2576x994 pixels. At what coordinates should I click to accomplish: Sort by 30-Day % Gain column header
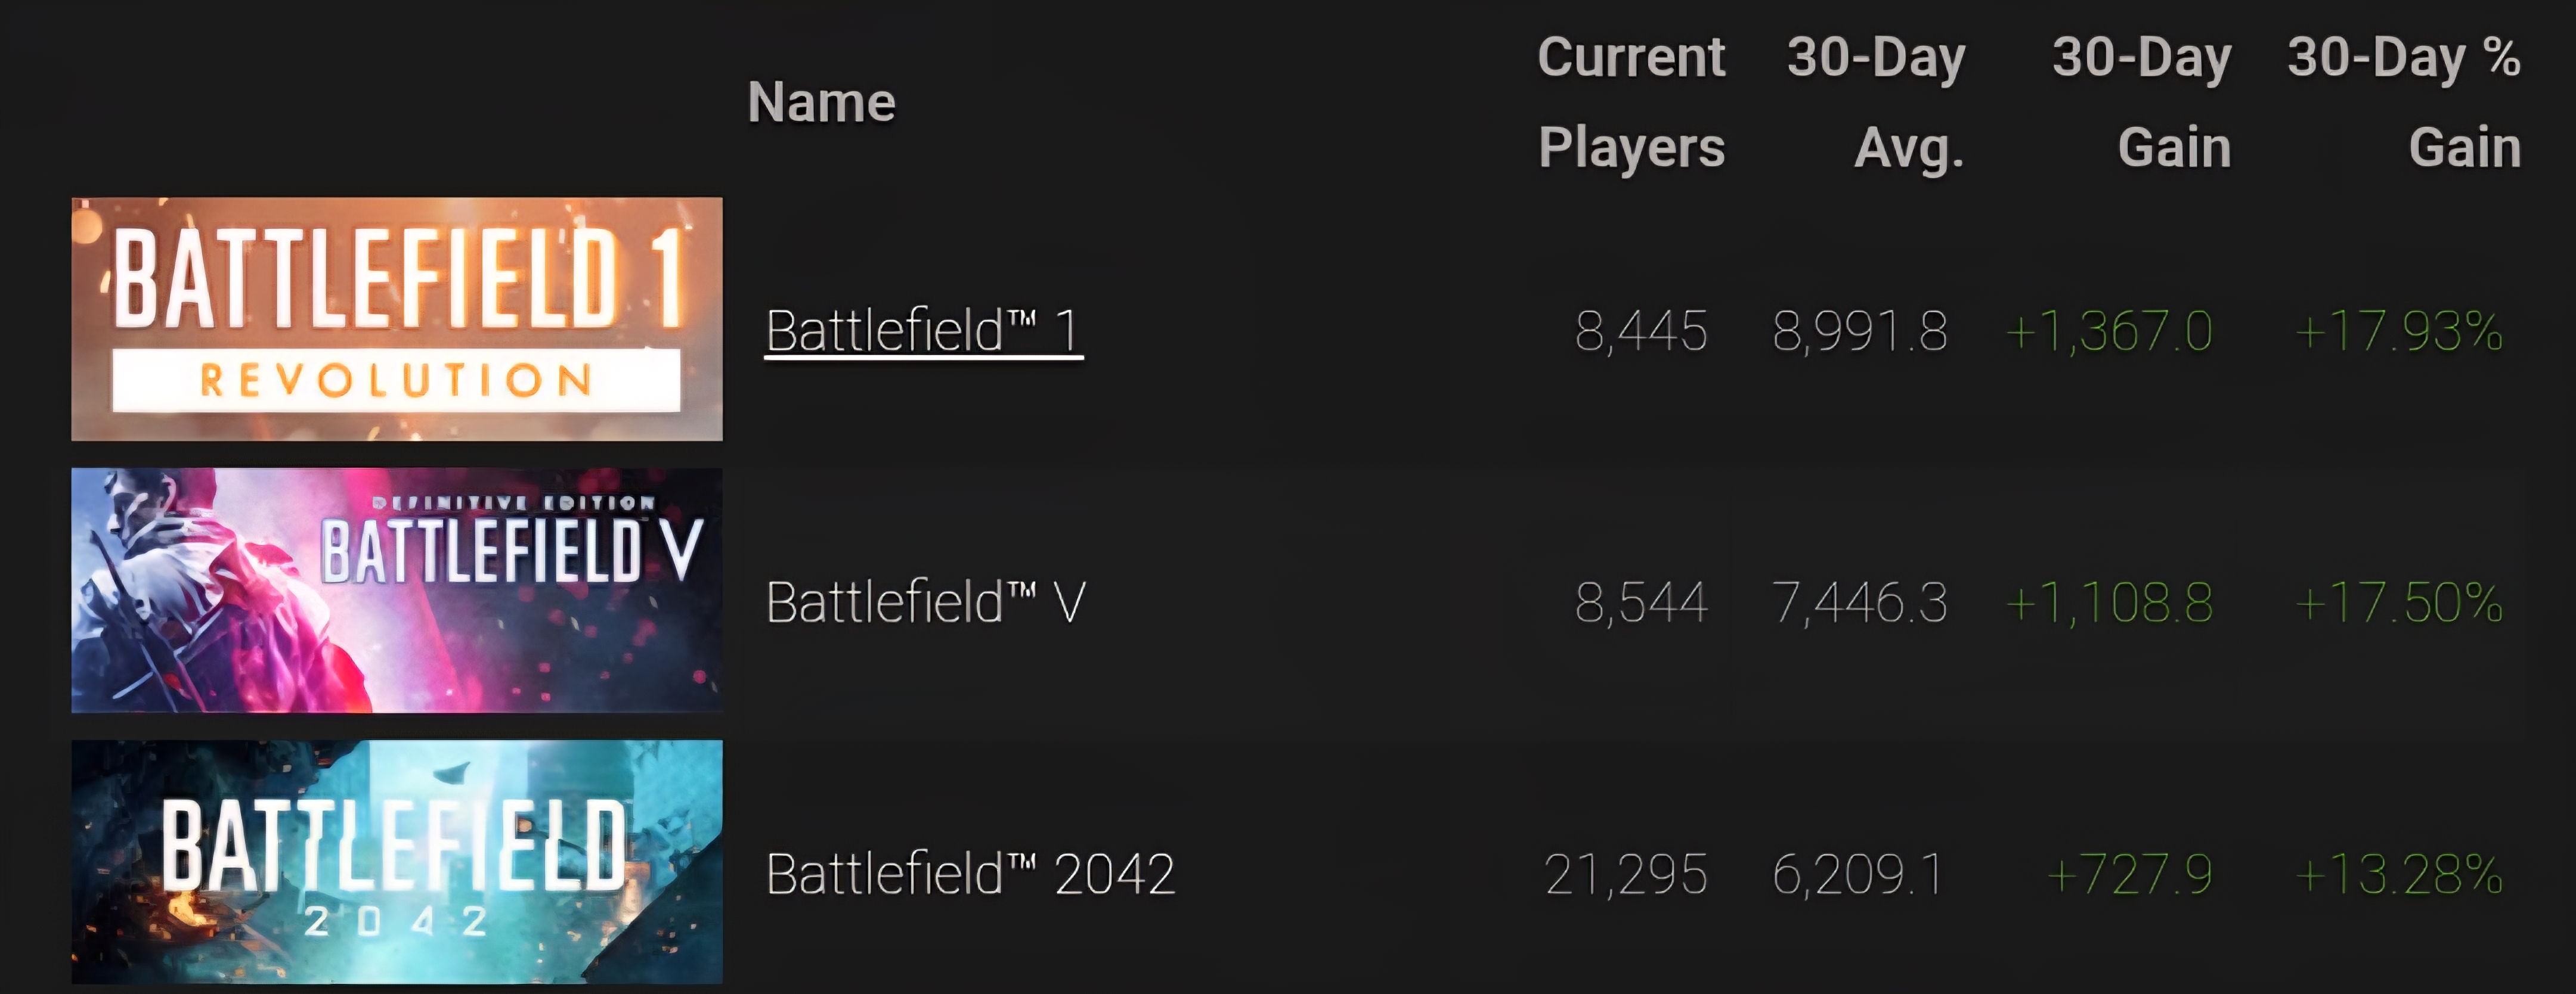pyautogui.click(x=2404, y=102)
